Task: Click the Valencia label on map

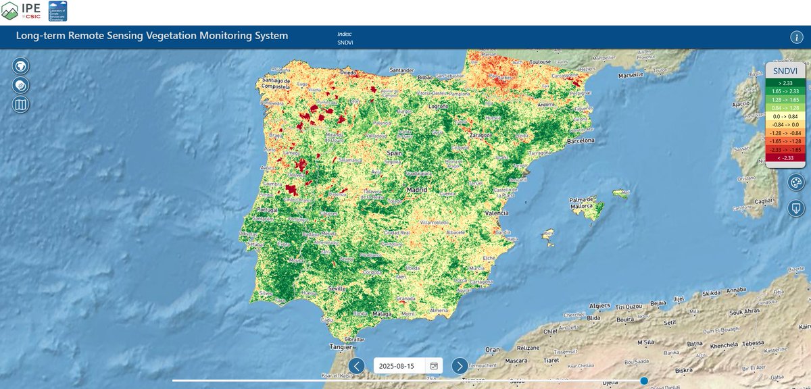Action: [x=496, y=213]
